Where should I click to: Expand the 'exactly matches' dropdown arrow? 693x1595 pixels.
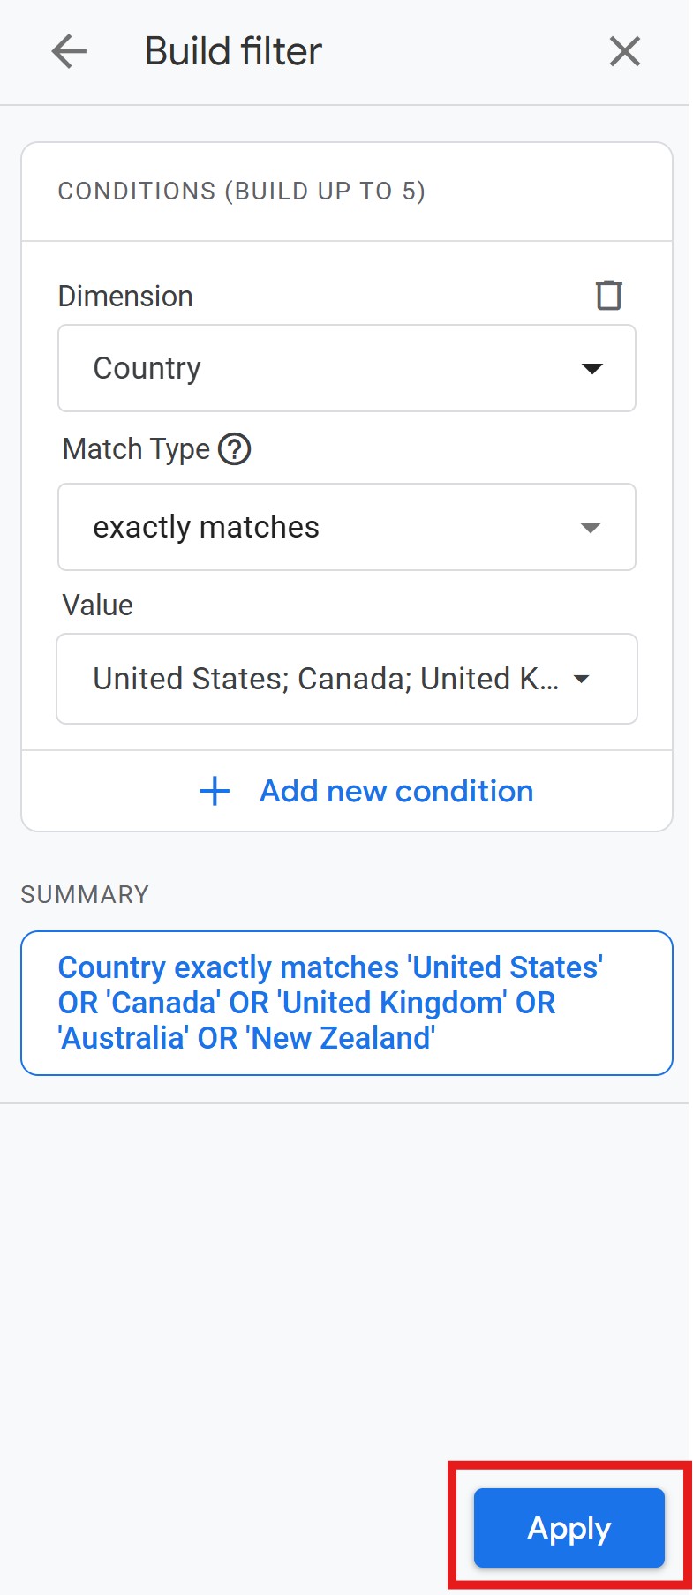click(591, 527)
